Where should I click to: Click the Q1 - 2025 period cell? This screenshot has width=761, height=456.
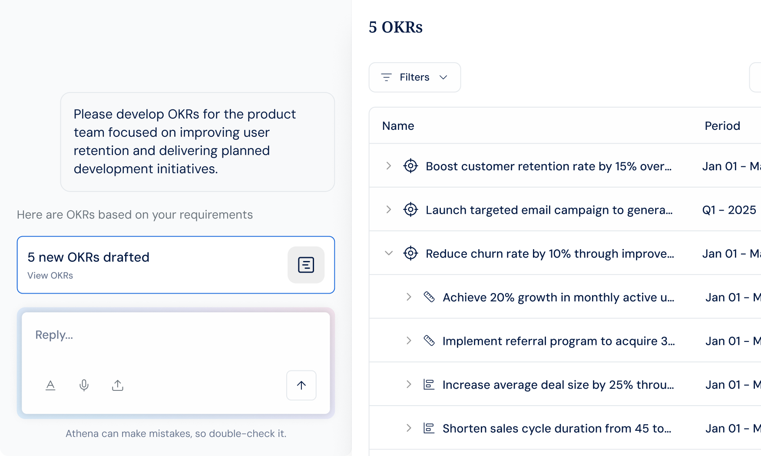pos(729,210)
